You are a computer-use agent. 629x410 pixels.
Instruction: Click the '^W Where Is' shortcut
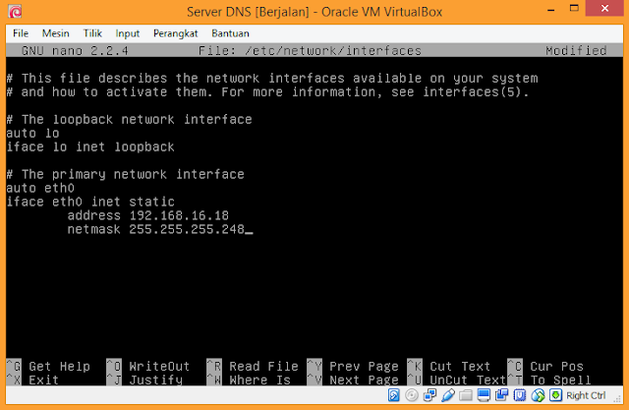tap(249, 380)
